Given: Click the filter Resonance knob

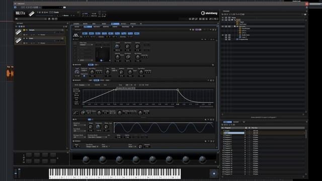Looking at the screenshot, I should point(127,46).
